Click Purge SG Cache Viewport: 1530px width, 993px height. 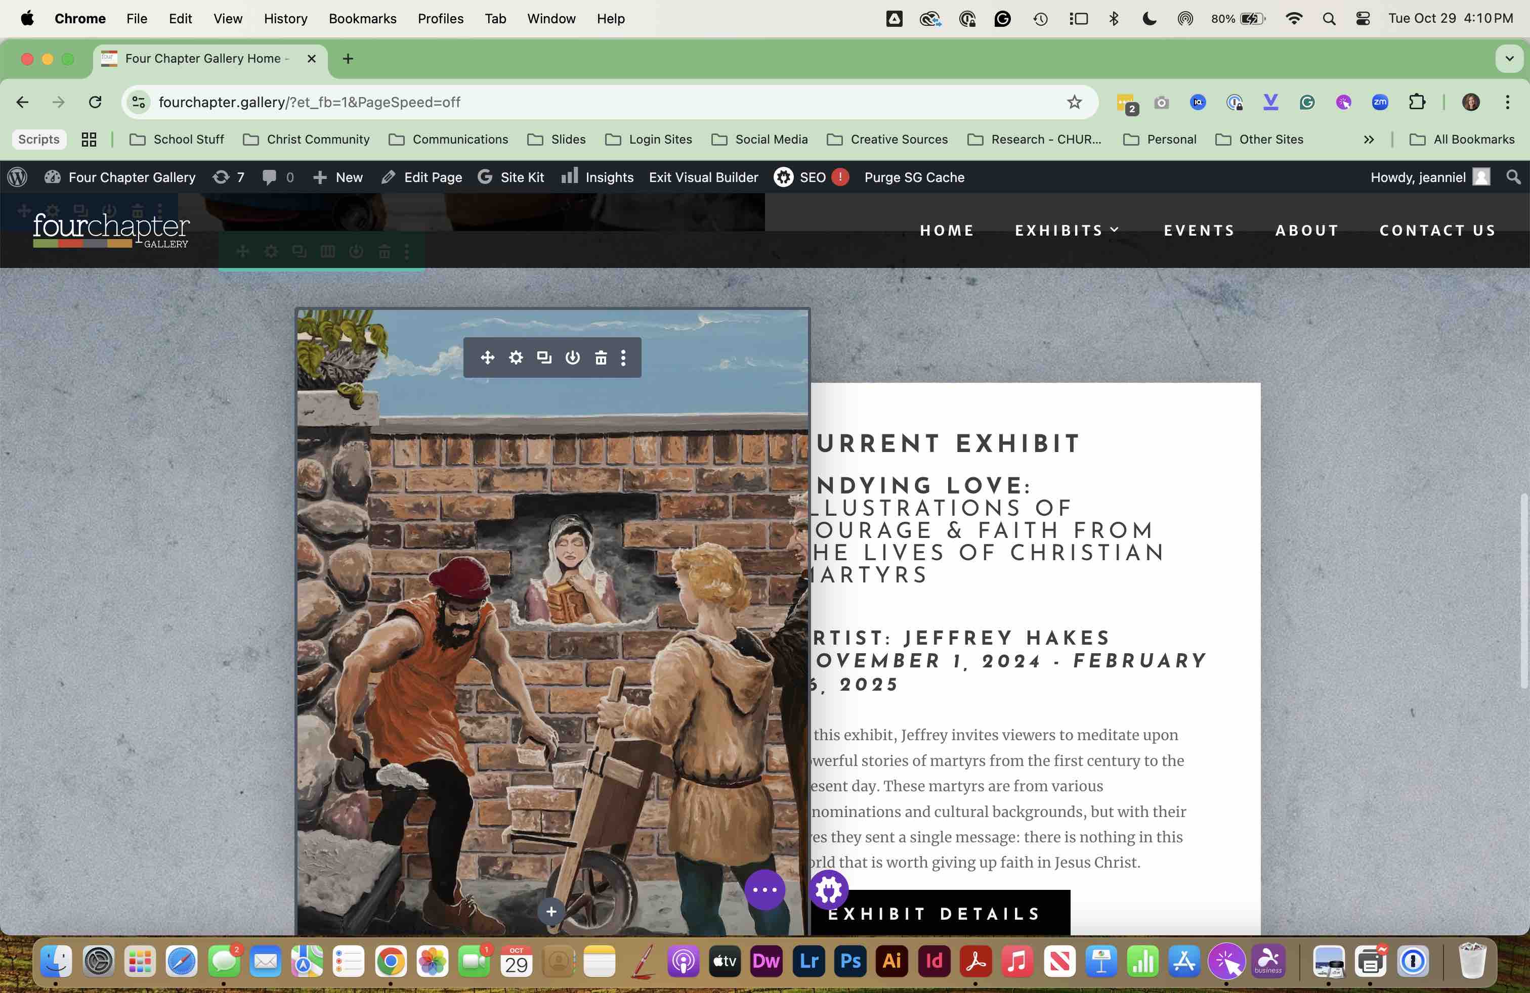coord(914,177)
